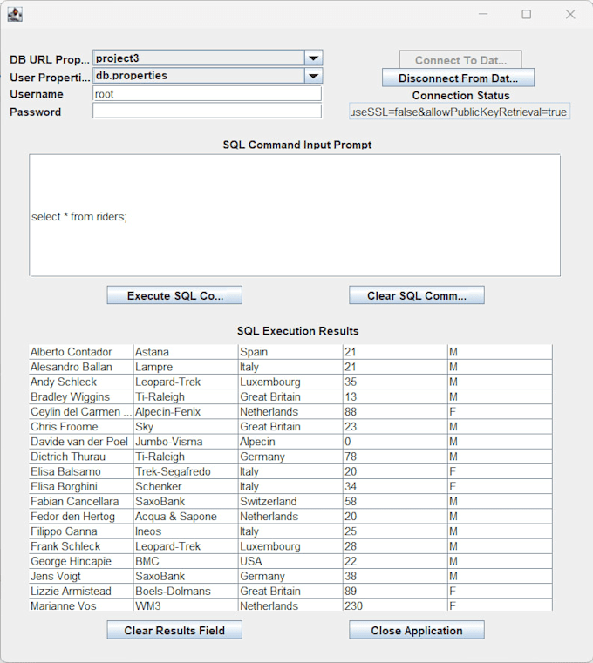Select the Filippo Ganna cell
The height and width of the screenshot is (663, 593).
tap(81, 531)
